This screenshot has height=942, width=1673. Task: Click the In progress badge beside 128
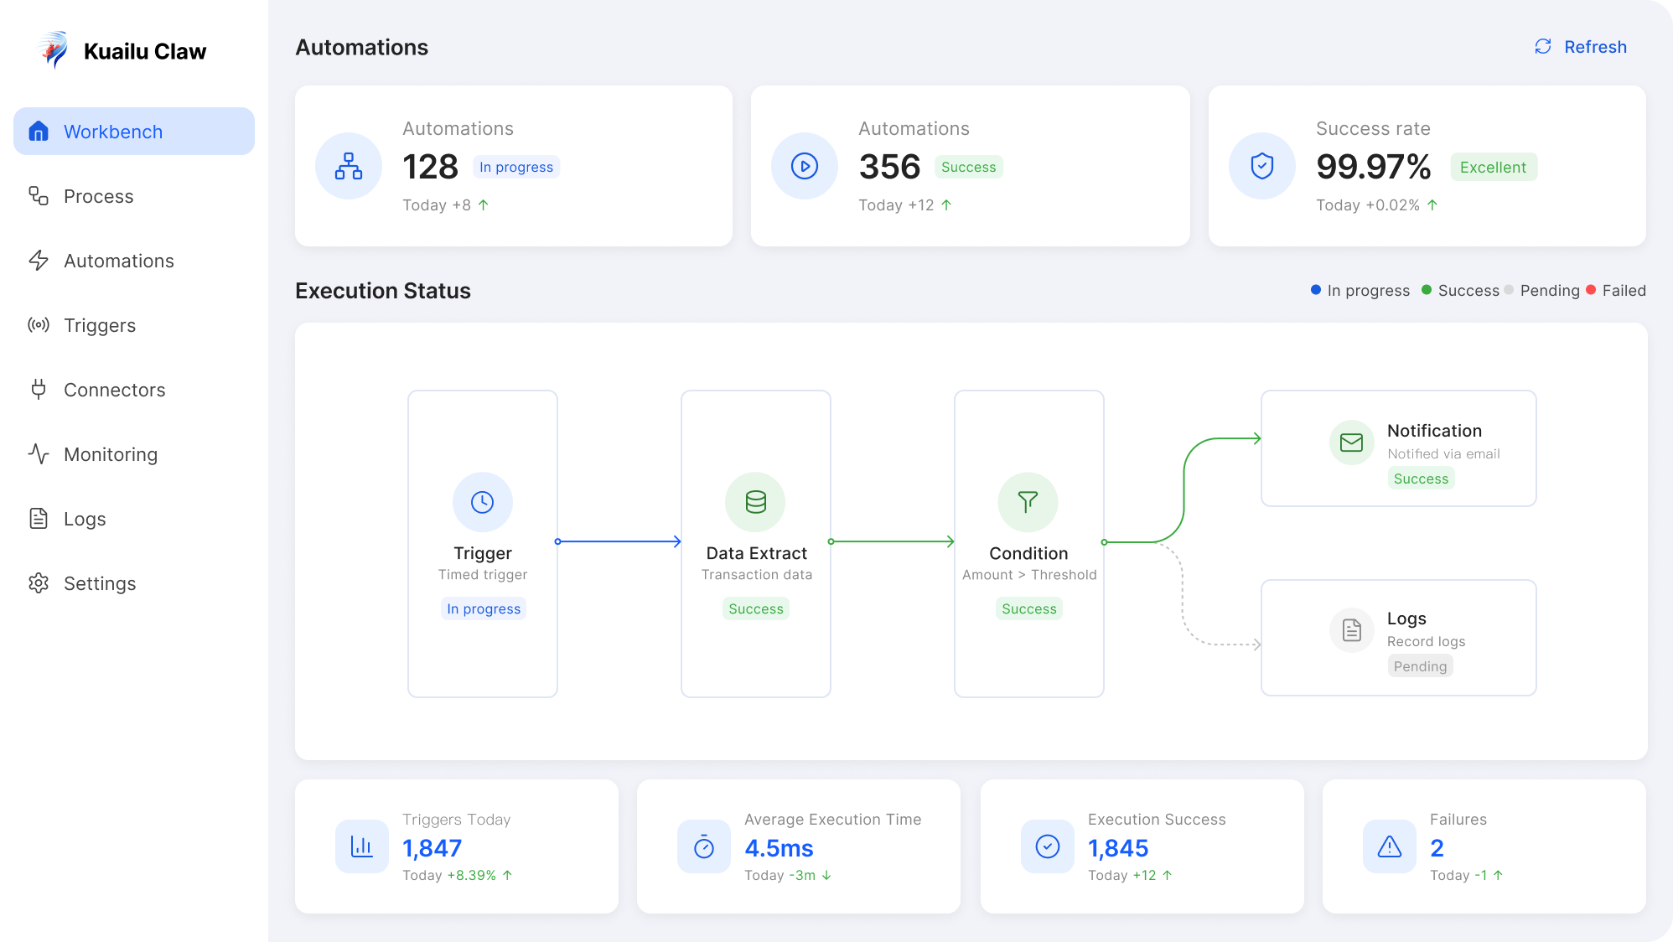pyautogui.click(x=516, y=167)
